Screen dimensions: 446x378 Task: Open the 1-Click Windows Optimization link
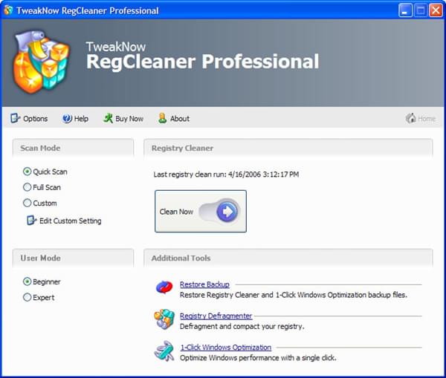[226, 348]
